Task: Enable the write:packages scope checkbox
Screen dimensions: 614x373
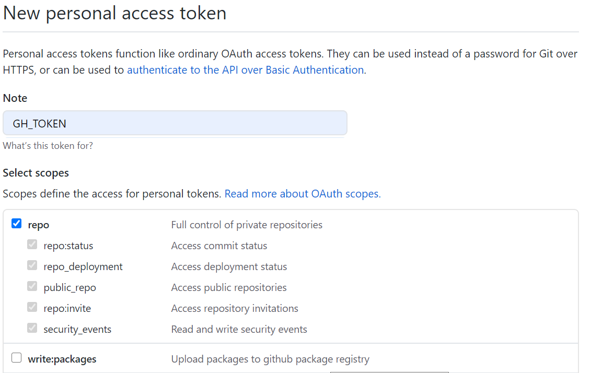Action: [17, 358]
